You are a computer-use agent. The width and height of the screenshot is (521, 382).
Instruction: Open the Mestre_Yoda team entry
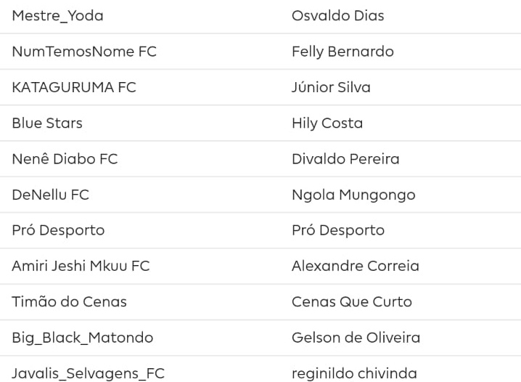pos(57,16)
